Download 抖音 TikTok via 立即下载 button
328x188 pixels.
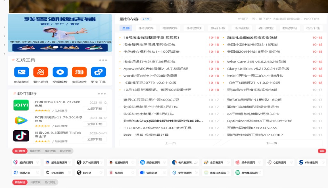(95, 139)
